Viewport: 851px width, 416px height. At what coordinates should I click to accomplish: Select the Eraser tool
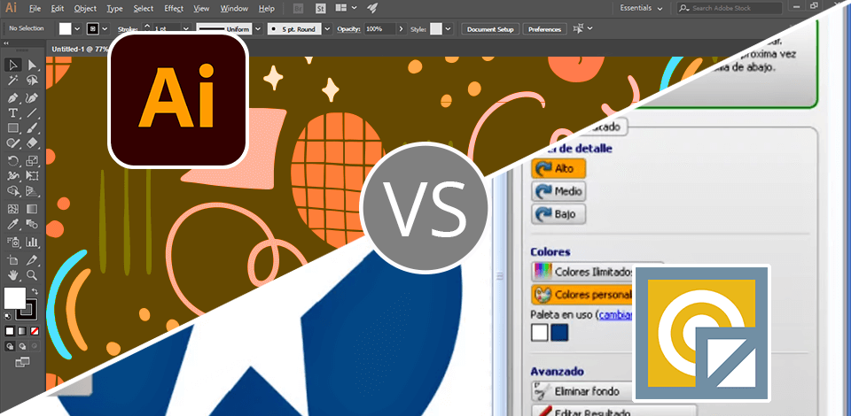[x=32, y=143]
